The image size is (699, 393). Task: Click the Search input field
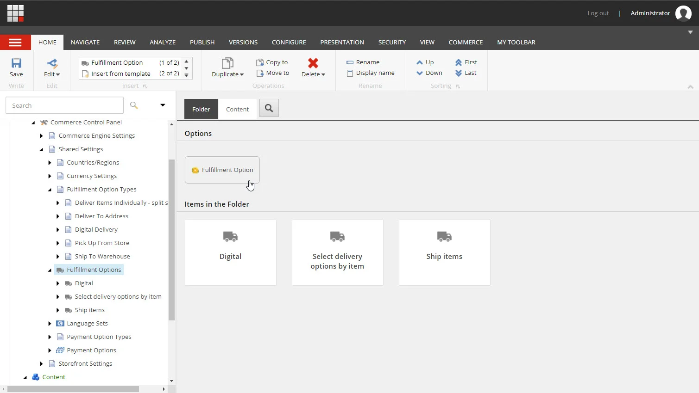pyautogui.click(x=64, y=105)
